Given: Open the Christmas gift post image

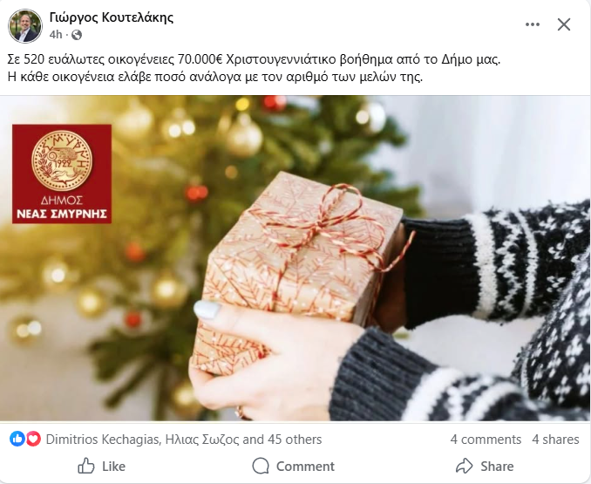Looking at the screenshot, I should pyautogui.click(x=295, y=258).
